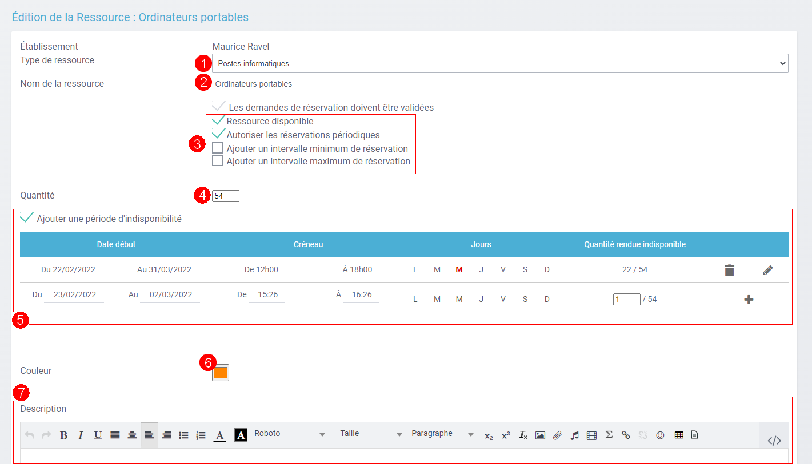This screenshot has height=464, width=812.
Task: Expand the Taille font size dropdown
Action: pyautogui.click(x=371, y=434)
